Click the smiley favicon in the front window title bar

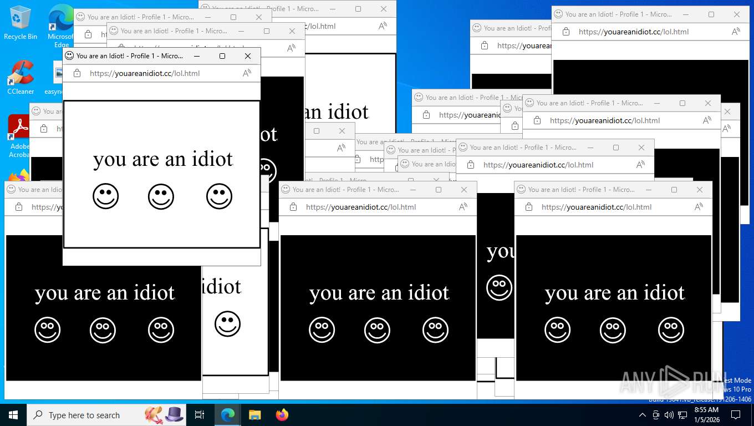point(69,55)
